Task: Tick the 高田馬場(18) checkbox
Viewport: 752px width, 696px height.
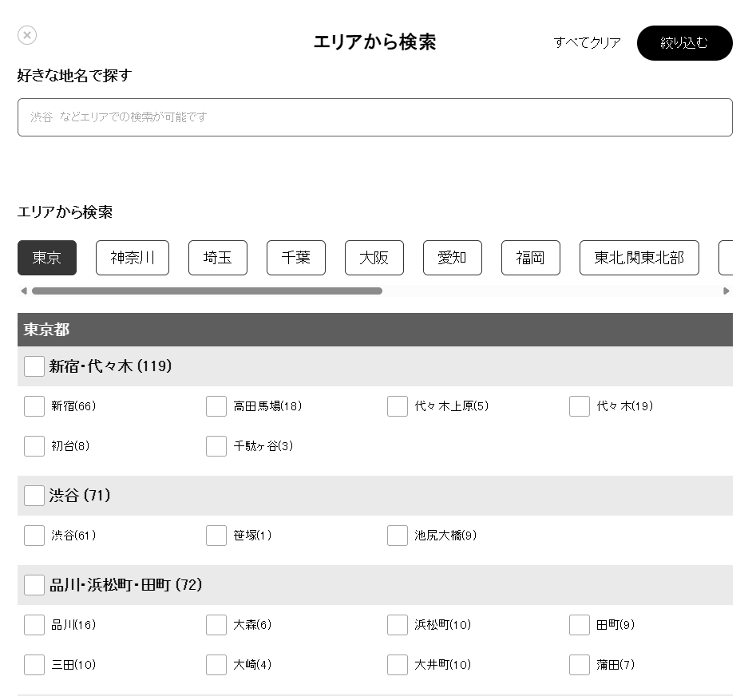Action: click(216, 405)
